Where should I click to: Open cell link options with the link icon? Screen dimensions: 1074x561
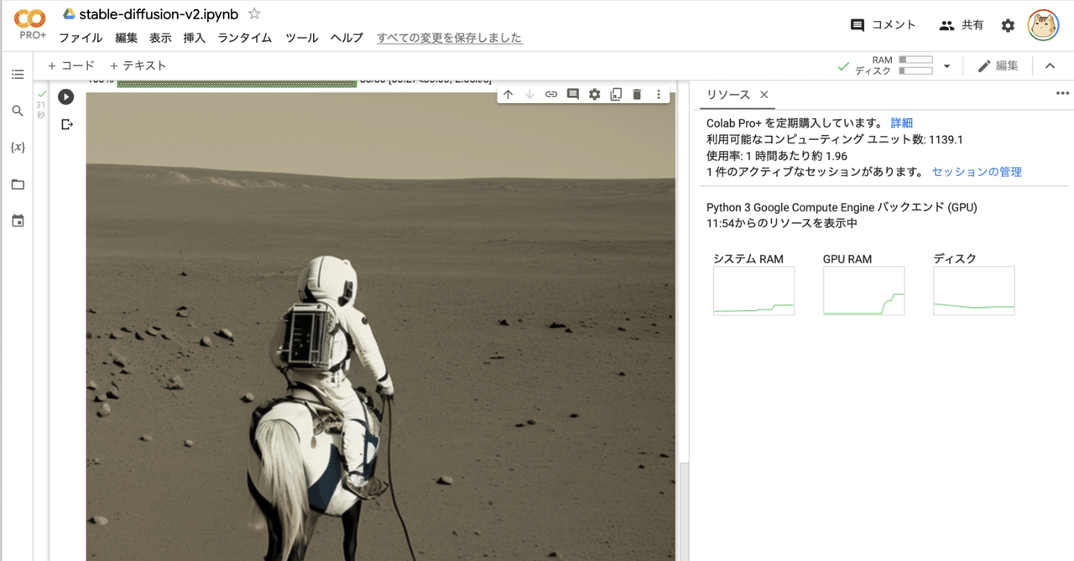pos(551,94)
